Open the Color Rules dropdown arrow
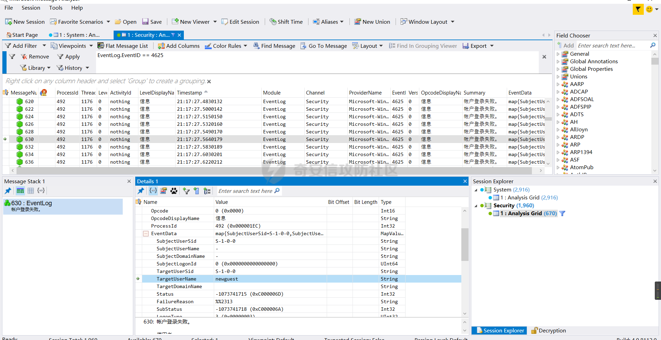Screen dimensions: 661x340 click(245, 46)
